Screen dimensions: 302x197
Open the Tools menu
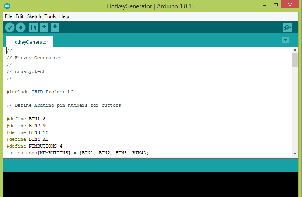tap(50, 16)
